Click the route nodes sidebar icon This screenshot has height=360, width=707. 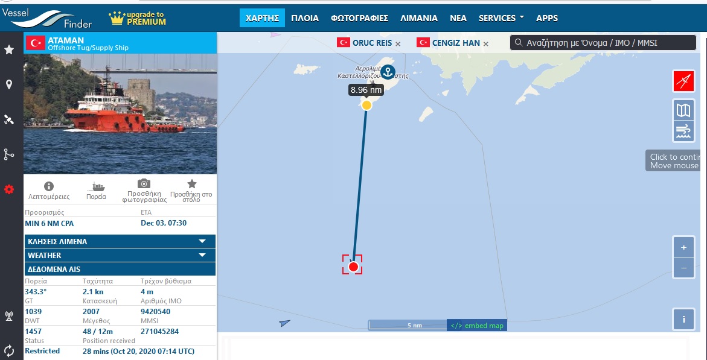(x=9, y=154)
